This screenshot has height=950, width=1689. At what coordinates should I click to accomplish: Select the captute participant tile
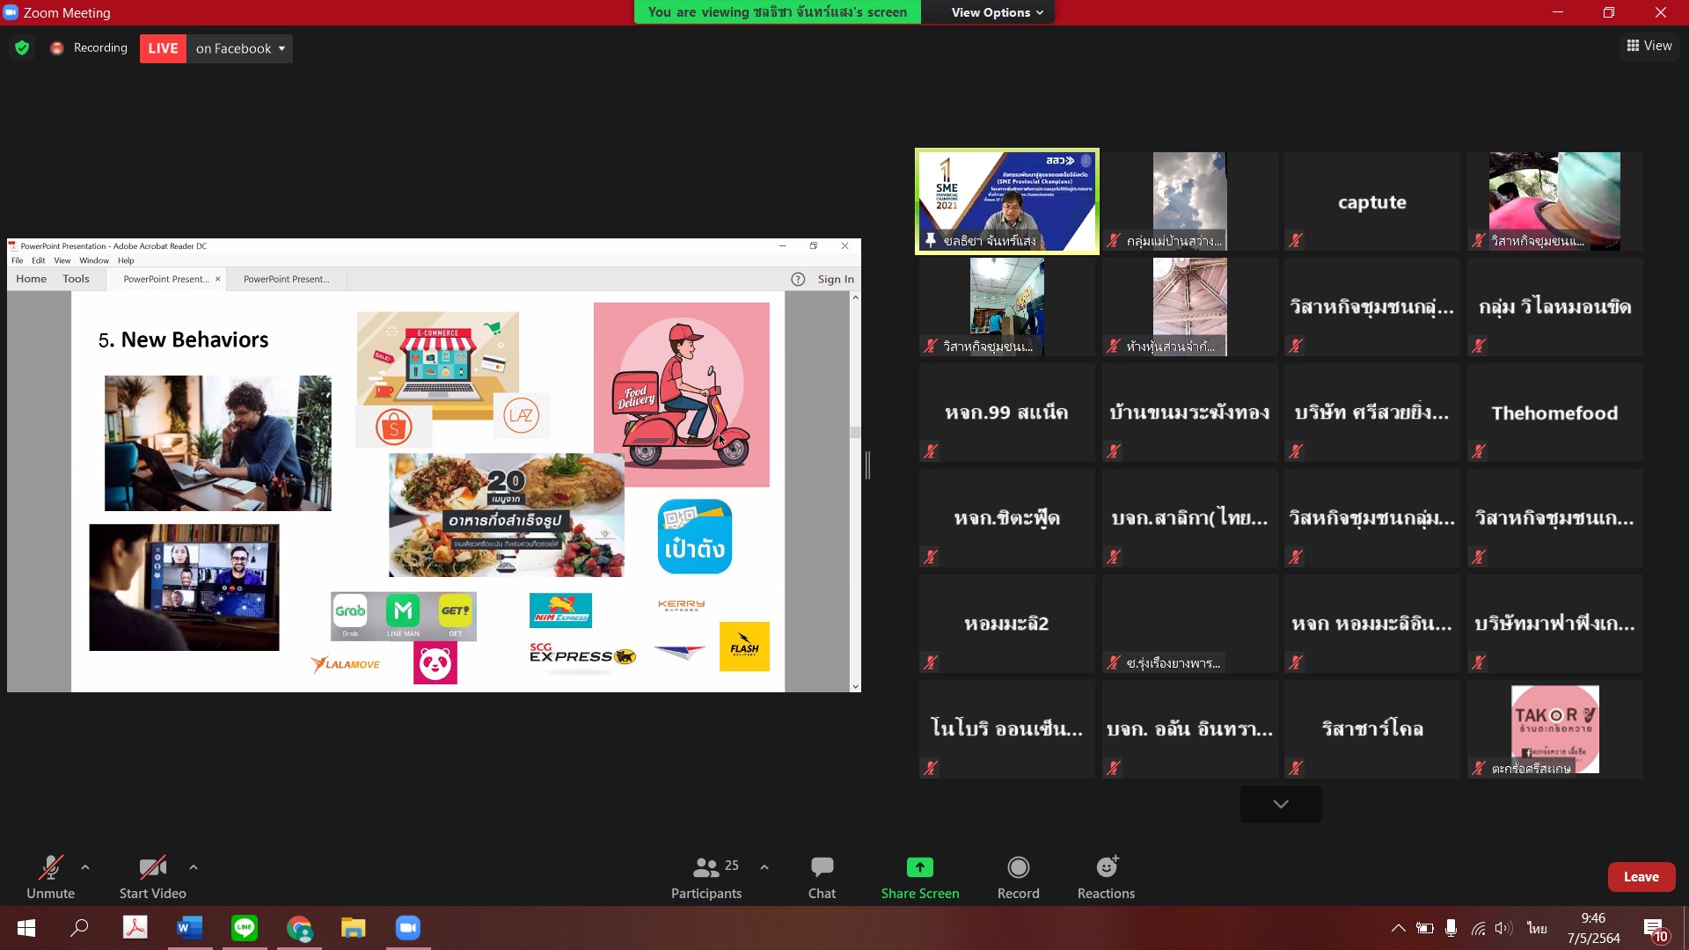1371,202
